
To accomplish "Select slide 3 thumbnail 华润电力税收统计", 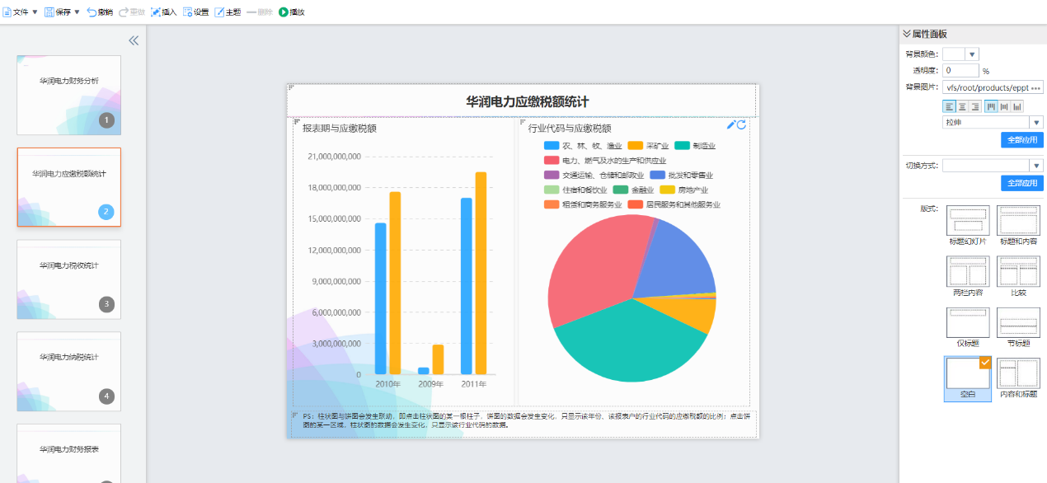I will pos(69,279).
